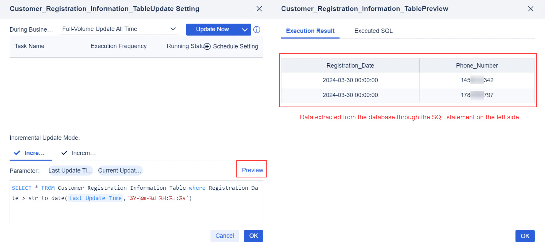This screenshot has height=246, width=545.
Task: Click the Last Update Time token inside the SQL query
Action: coord(95,198)
